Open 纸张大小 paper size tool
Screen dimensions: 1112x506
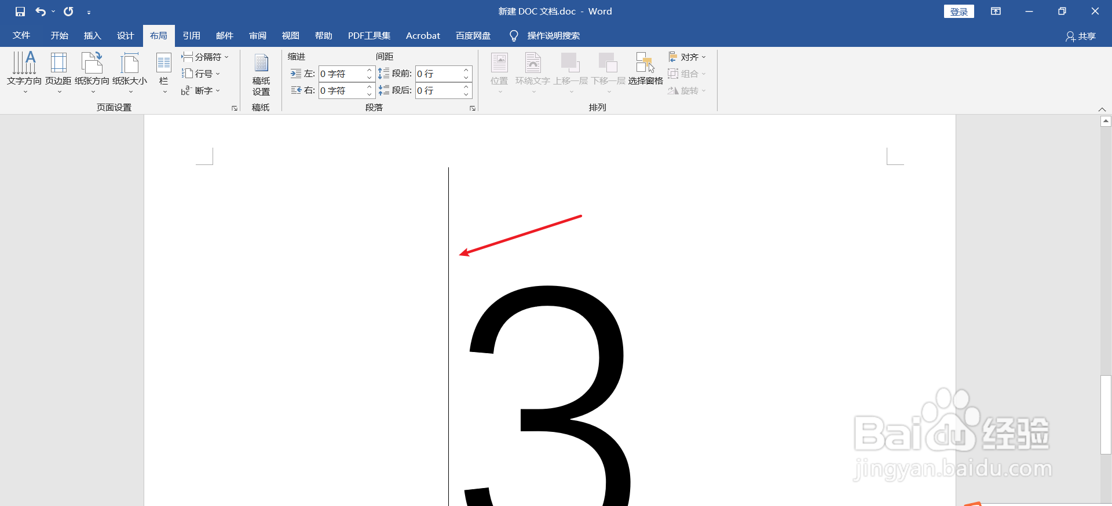[130, 72]
